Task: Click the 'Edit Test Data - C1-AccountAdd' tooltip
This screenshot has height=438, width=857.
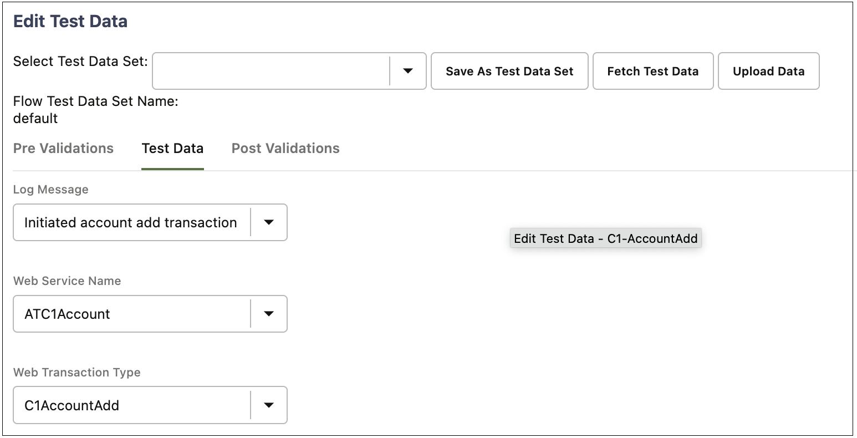Action: click(605, 239)
